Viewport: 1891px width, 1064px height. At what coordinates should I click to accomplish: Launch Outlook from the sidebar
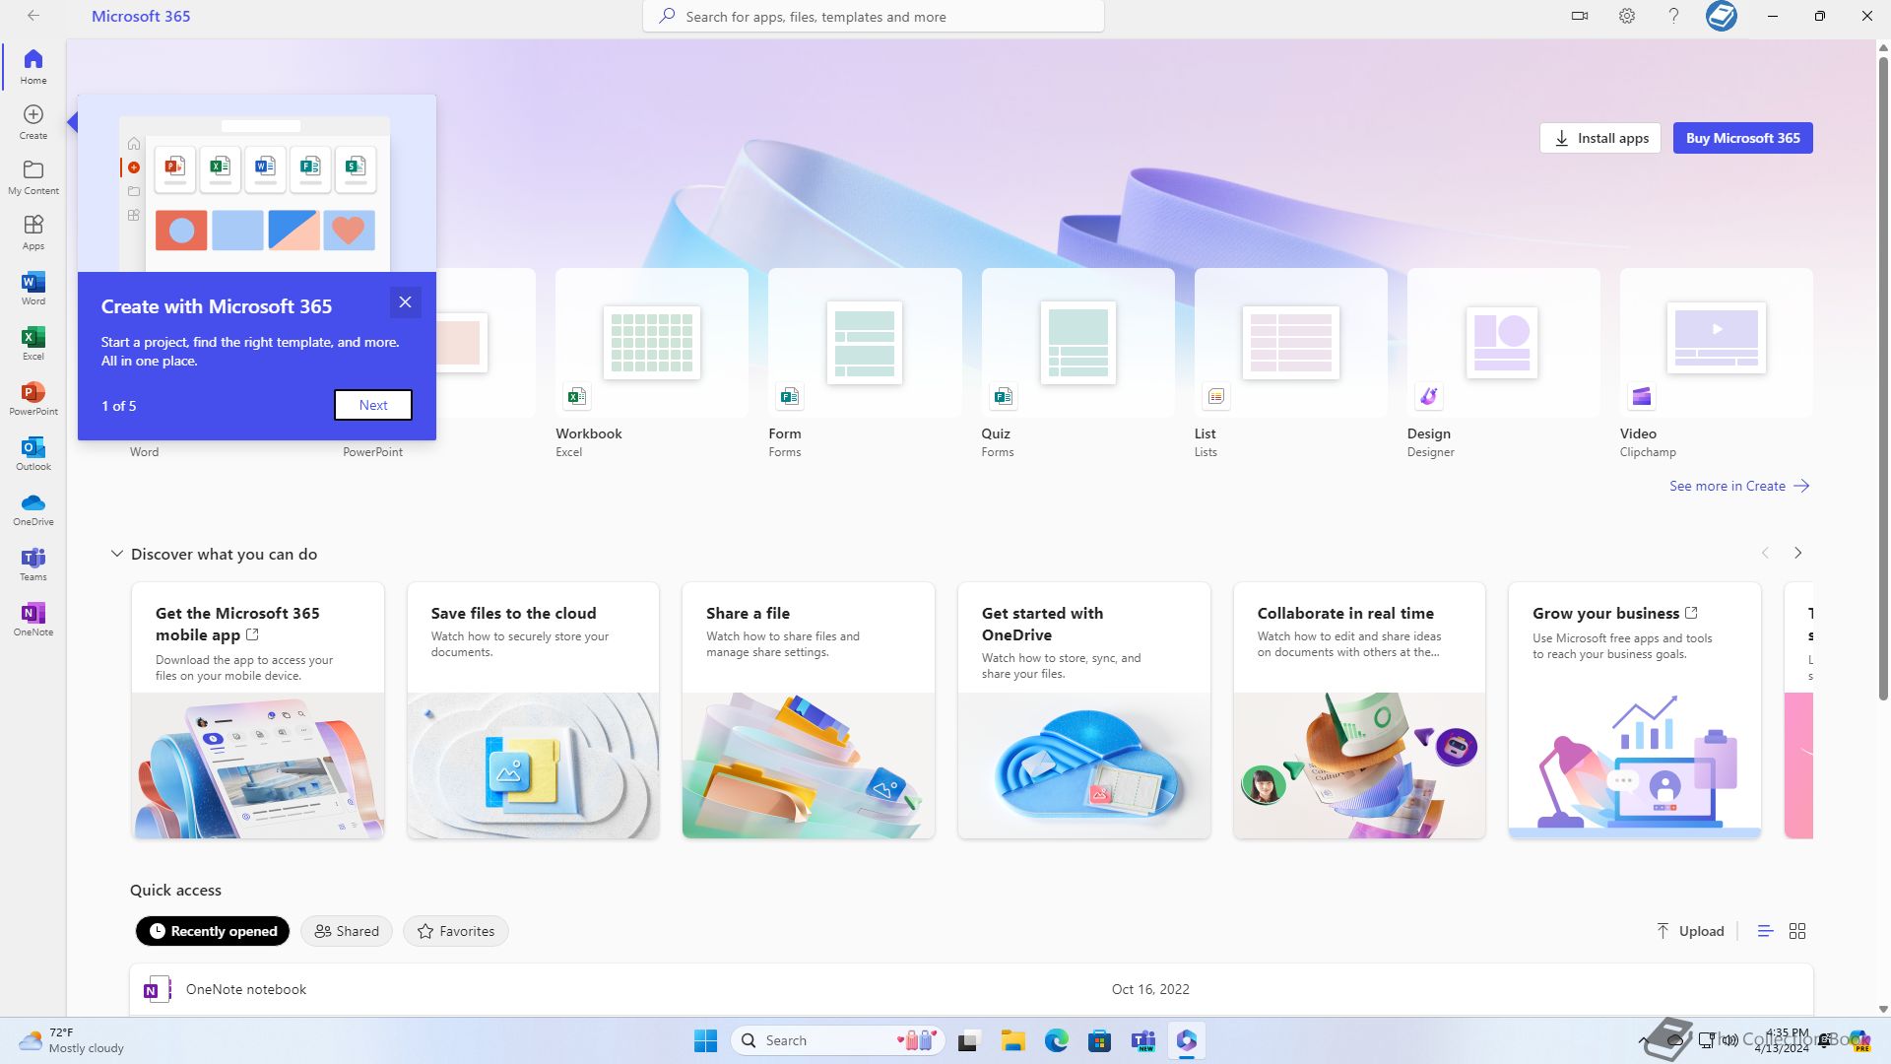[33, 453]
